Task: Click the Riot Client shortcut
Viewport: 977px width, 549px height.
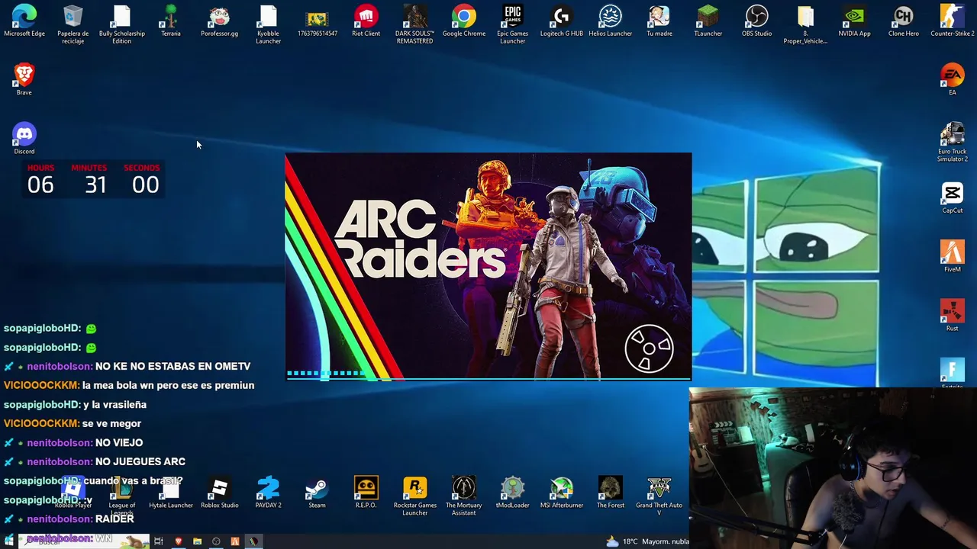Action: click(366, 21)
